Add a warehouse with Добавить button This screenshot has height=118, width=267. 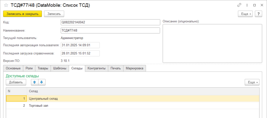tap(16, 82)
